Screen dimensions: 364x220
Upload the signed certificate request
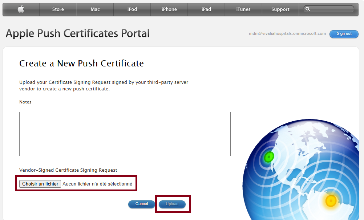pyautogui.click(x=172, y=204)
